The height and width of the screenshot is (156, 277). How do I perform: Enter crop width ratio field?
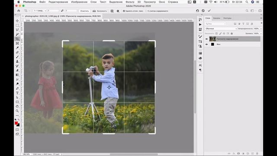[53, 11]
